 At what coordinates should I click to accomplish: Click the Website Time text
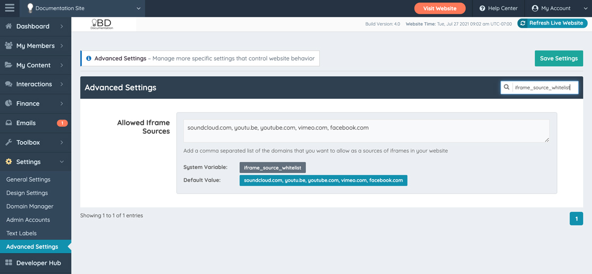coord(459,24)
